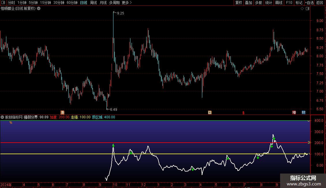326x188 pixels.
Task: Toggle the right-side panel icon
Action: [x=308, y=9]
